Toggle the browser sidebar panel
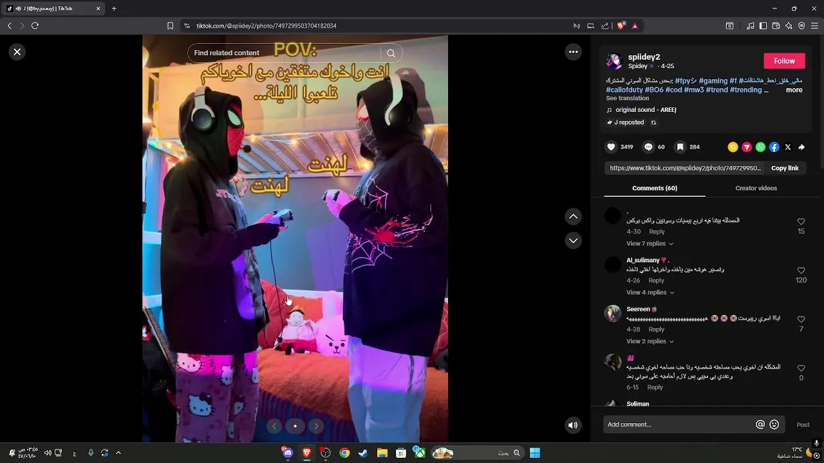This screenshot has height=463, width=824. (x=763, y=26)
